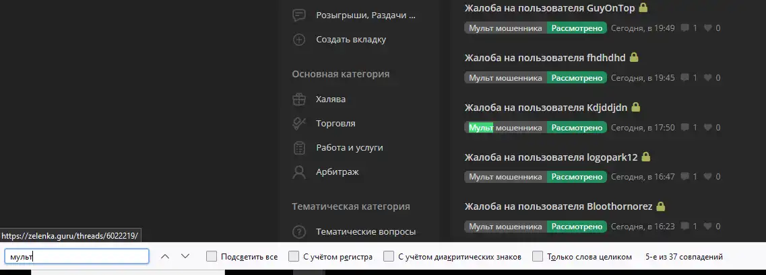Click the comment icon in the 19:49 thread row
This screenshot has width=766, height=275.
click(x=685, y=28)
